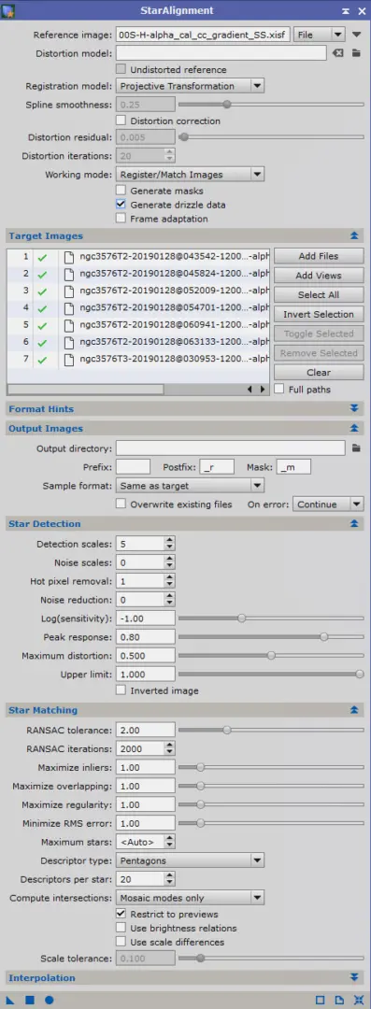Toggle Distortion correction checkbox
Screen dimensions: 371x1009
(x=121, y=121)
